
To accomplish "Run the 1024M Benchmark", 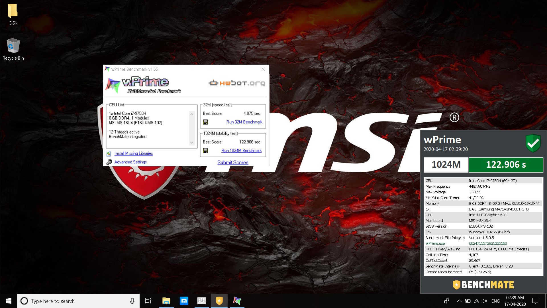I will [x=241, y=151].
